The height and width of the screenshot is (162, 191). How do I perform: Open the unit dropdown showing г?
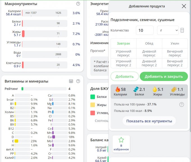(x=168, y=30)
